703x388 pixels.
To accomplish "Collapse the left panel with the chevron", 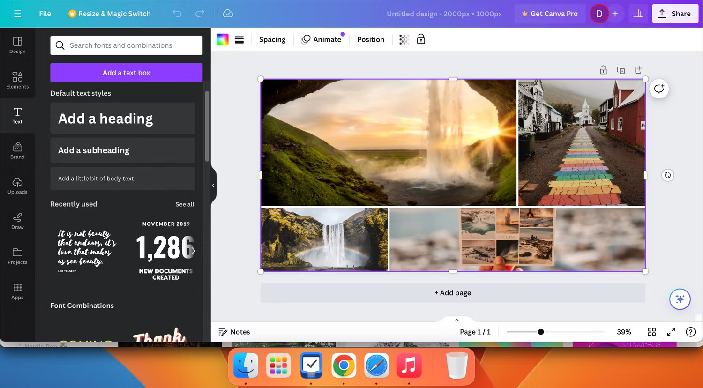I will (x=213, y=186).
